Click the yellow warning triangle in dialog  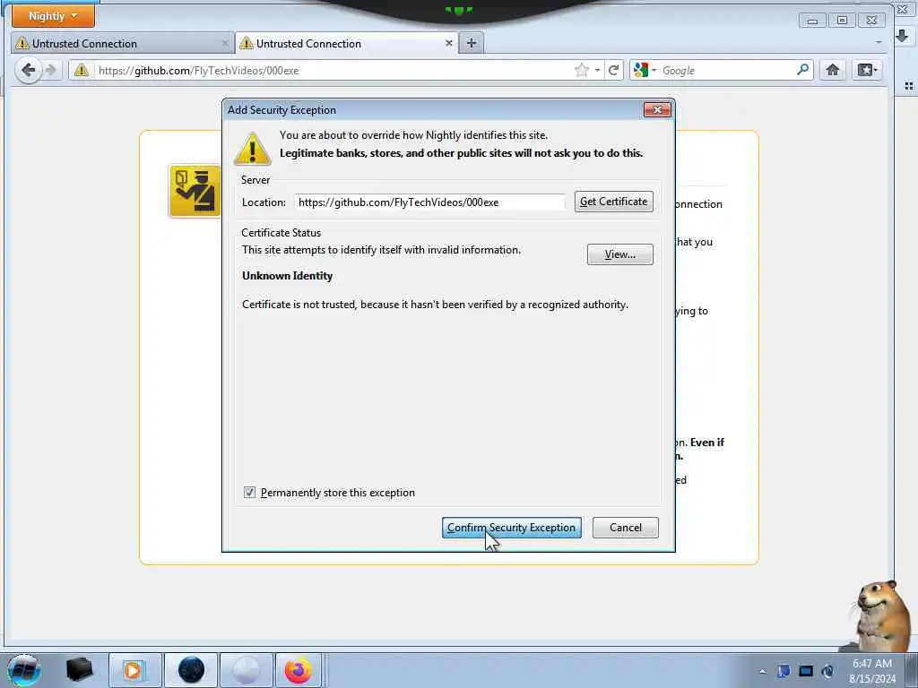(252, 150)
